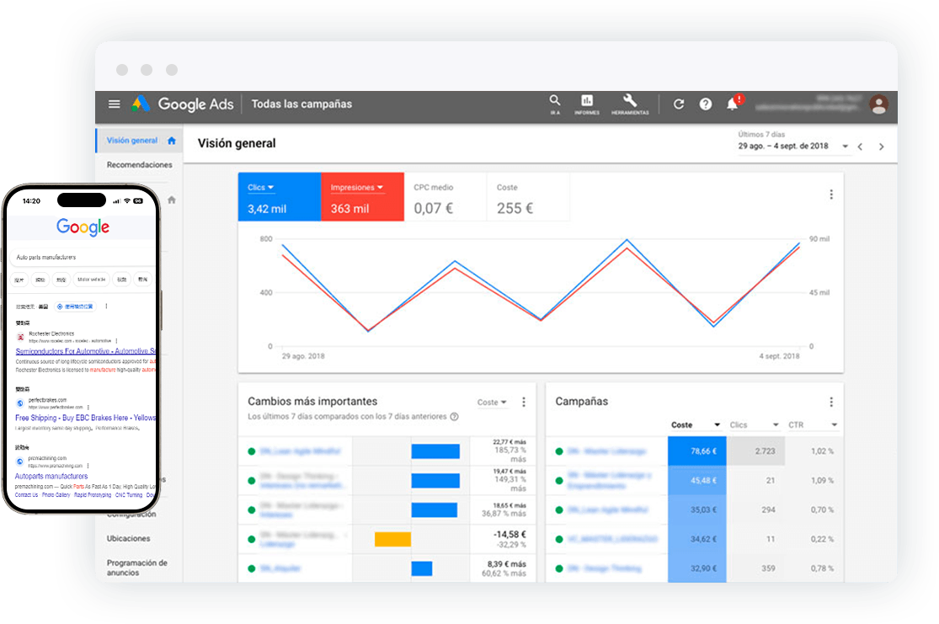Open chart card three-dot options menu
This screenshot has height=624, width=939.
830,195
